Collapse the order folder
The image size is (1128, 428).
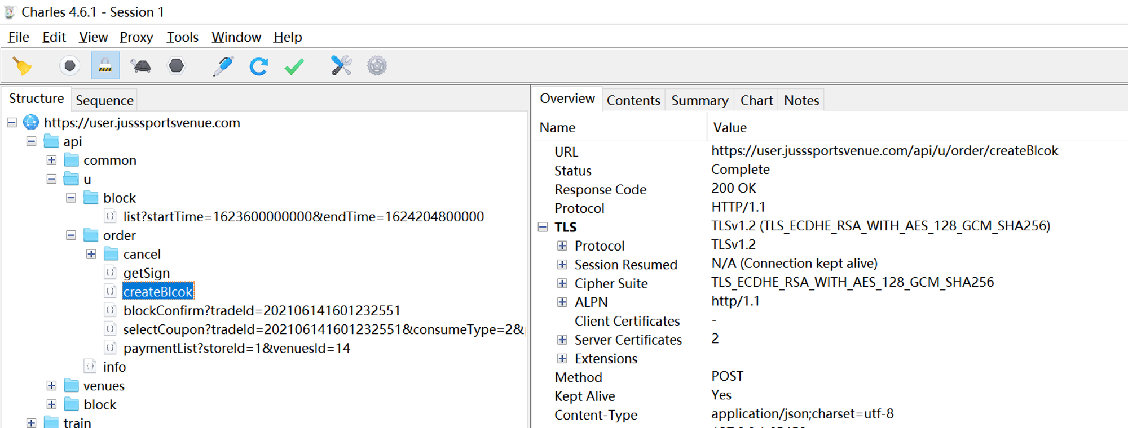(71, 235)
